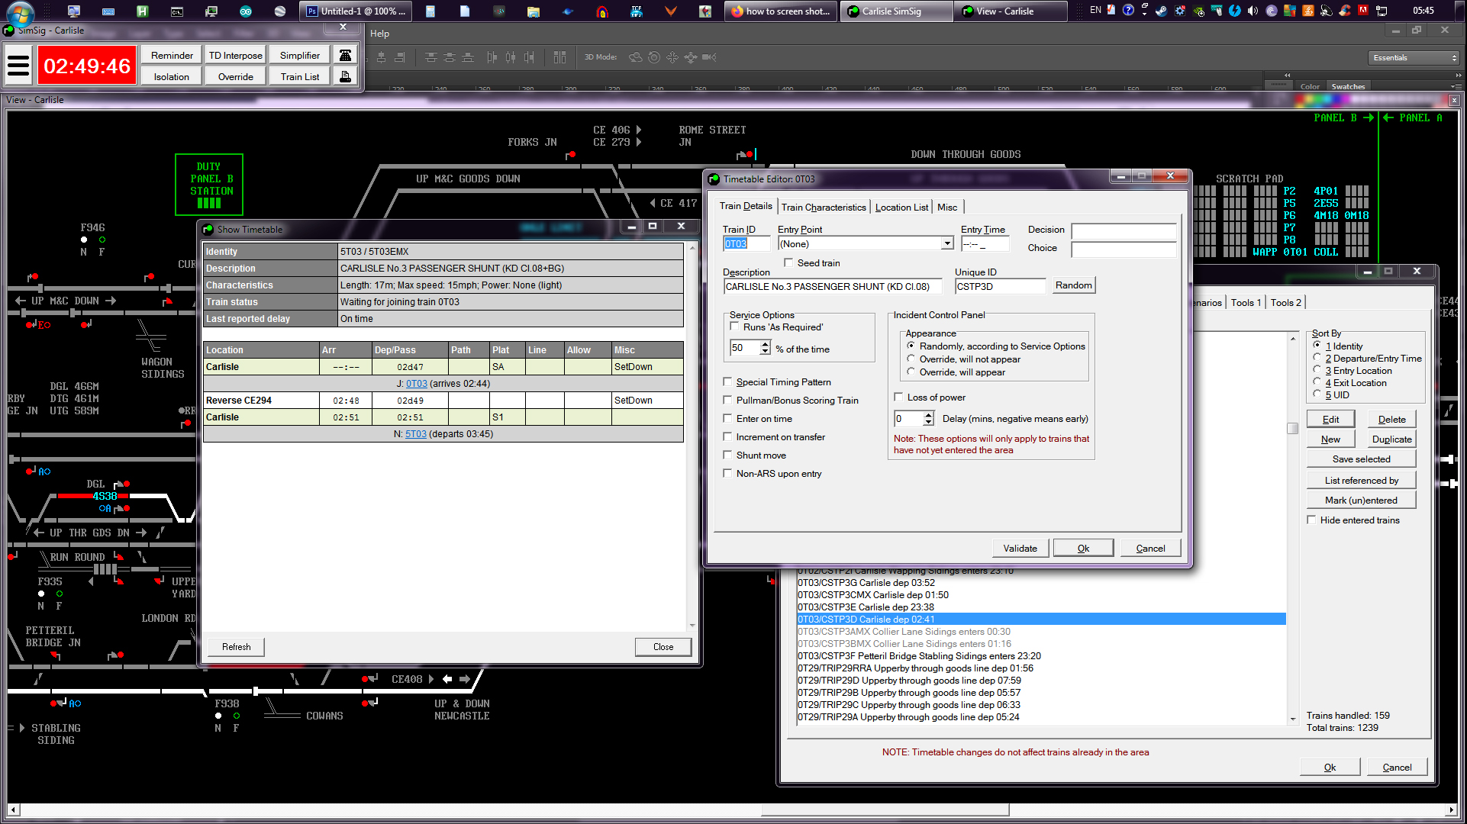Select Photoshop 3D pan mode icon
Image resolution: width=1467 pixels, height=824 pixels.
tap(672, 57)
